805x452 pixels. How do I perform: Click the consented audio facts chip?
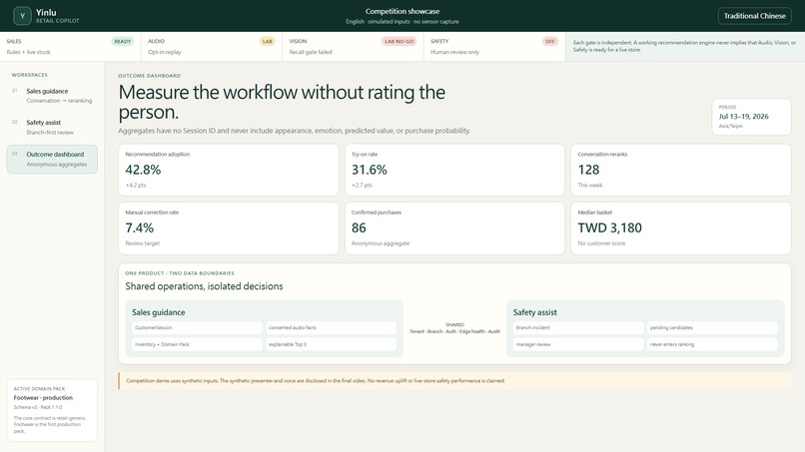(x=332, y=328)
